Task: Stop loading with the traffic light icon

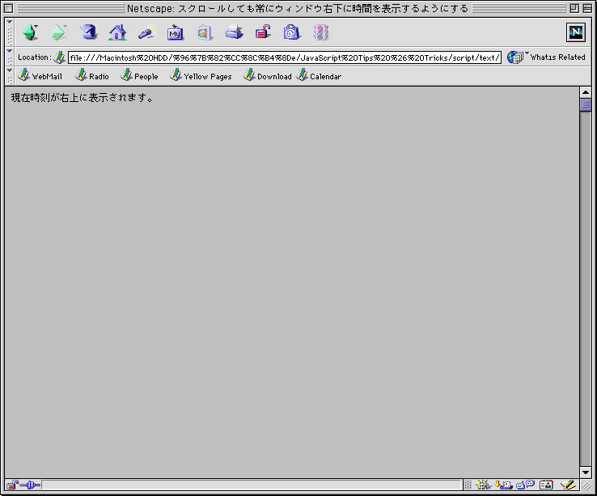Action: coord(321,32)
